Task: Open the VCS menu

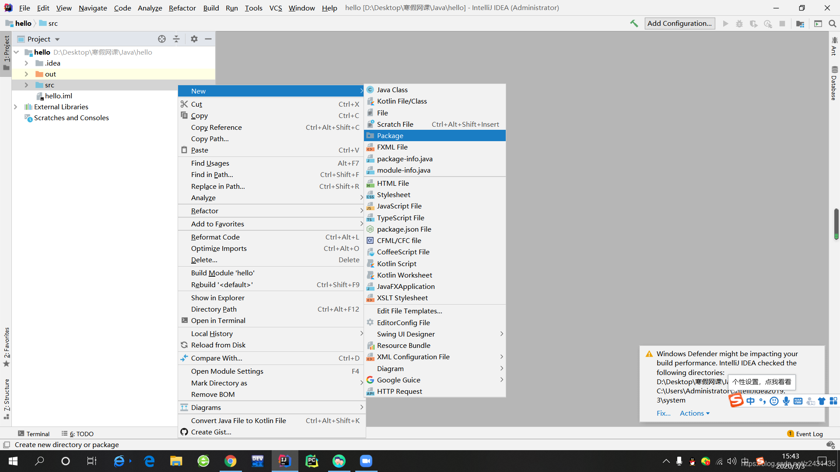Action: [276, 8]
